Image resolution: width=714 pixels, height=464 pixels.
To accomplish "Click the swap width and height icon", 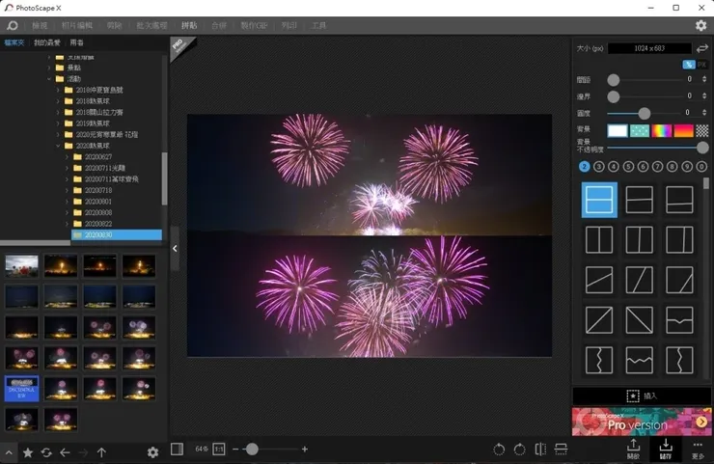I will tap(702, 48).
